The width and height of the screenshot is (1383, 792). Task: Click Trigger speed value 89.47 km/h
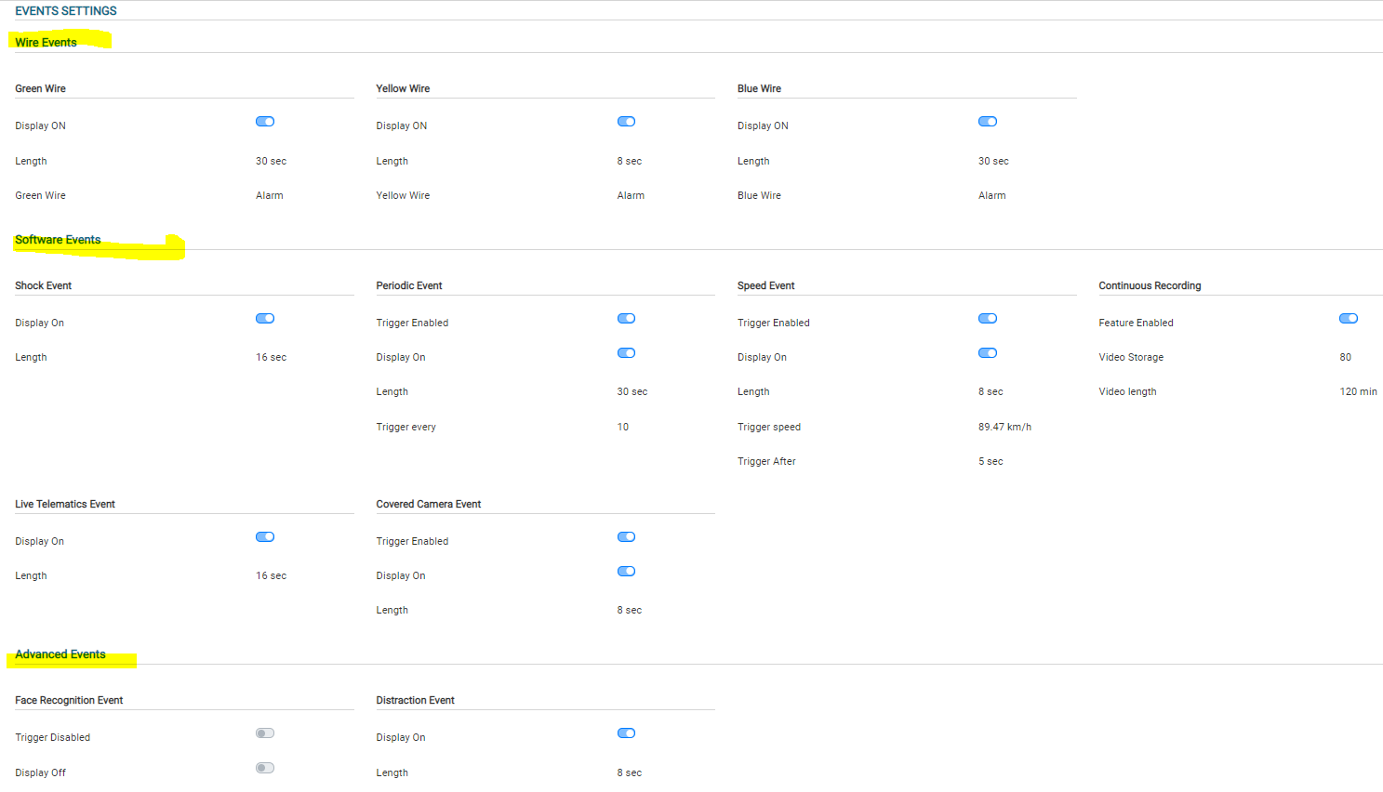(1004, 427)
